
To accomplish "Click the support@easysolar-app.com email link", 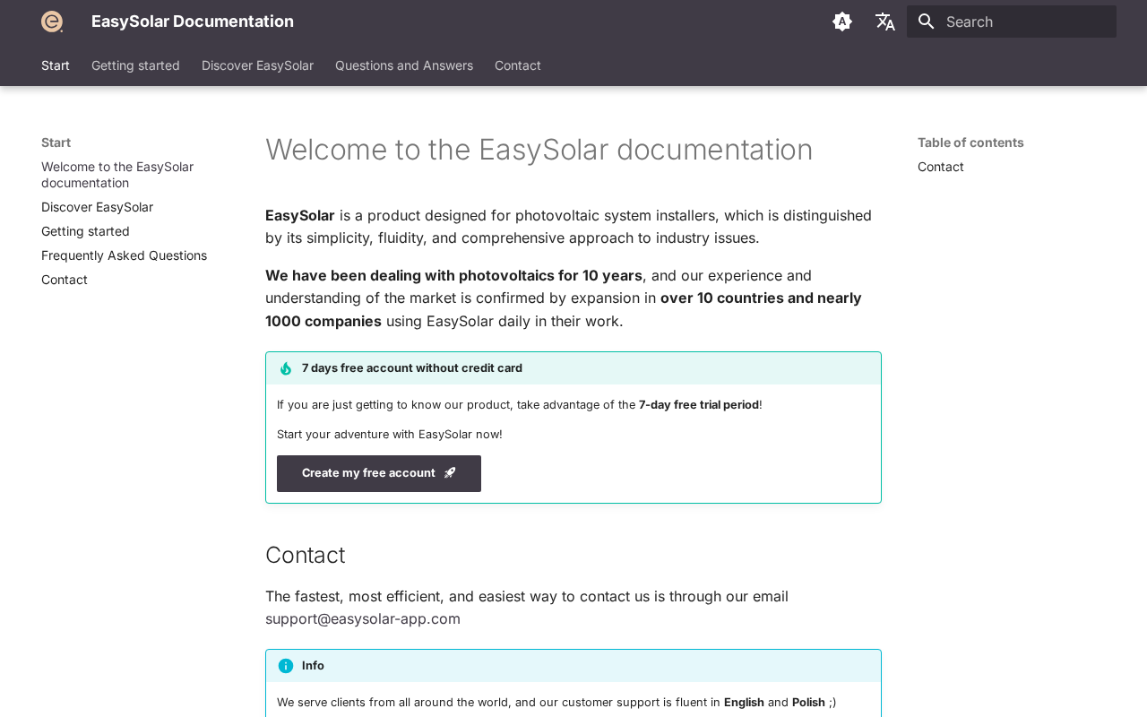I will coord(363,618).
